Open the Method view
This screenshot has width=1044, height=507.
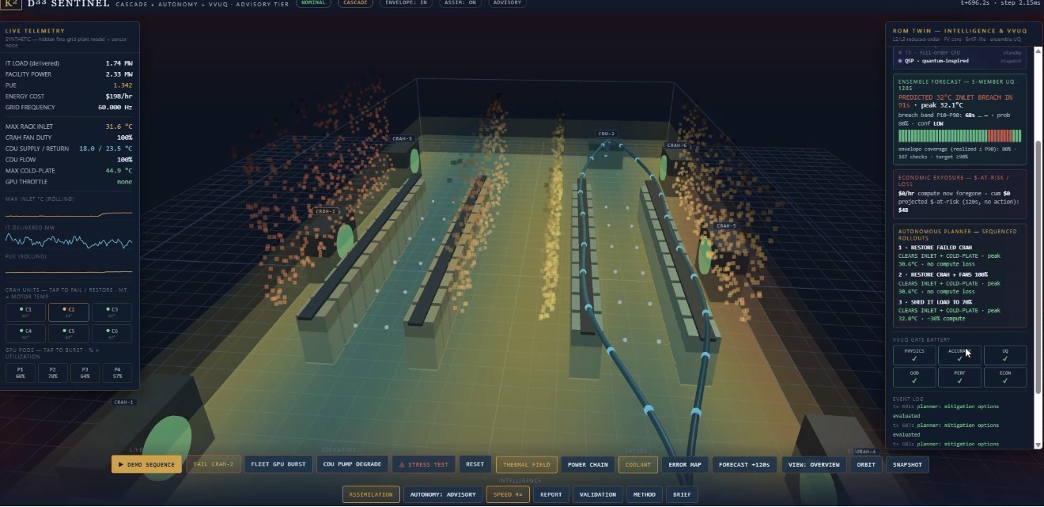point(645,494)
